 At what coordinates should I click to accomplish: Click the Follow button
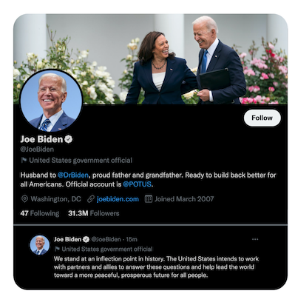[262, 118]
